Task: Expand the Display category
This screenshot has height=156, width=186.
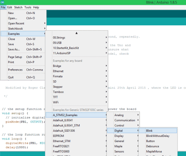Action: pyautogui.click(x=123, y=136)
